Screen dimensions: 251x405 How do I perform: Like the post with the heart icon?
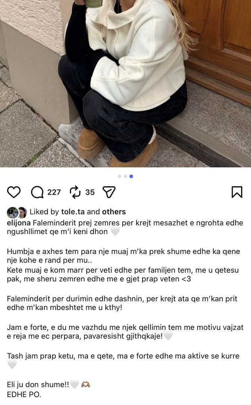[13, 192]
